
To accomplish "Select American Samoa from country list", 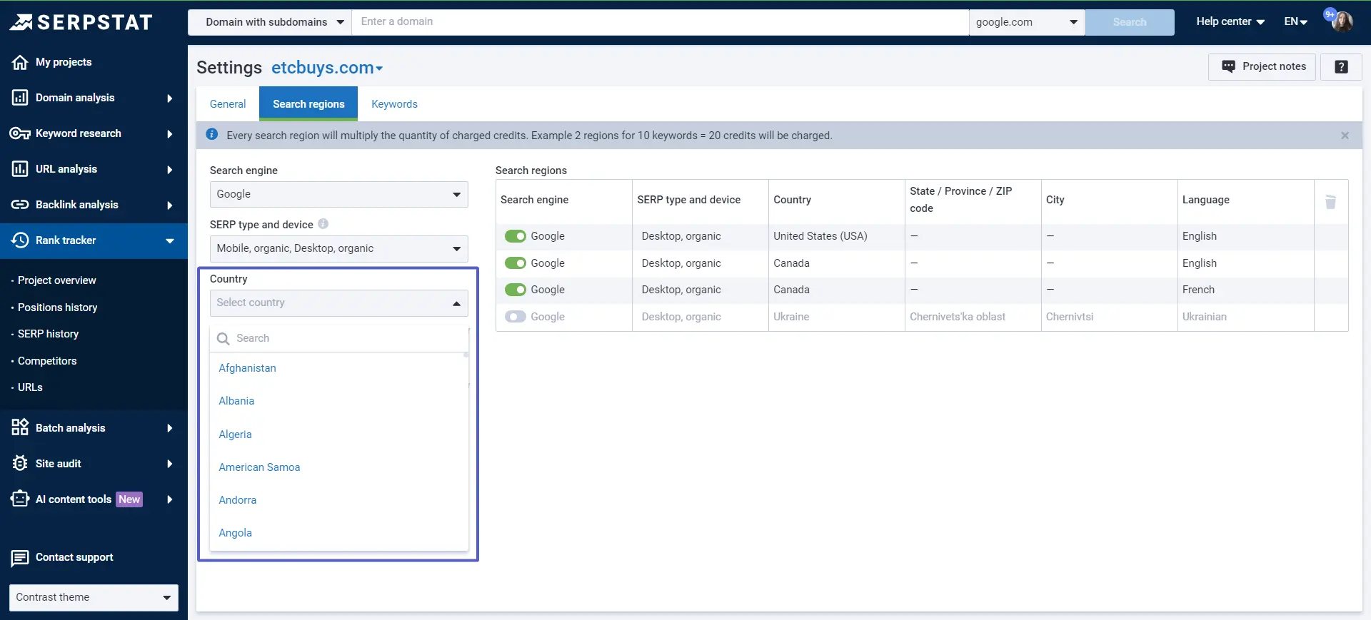I will 259,467.
